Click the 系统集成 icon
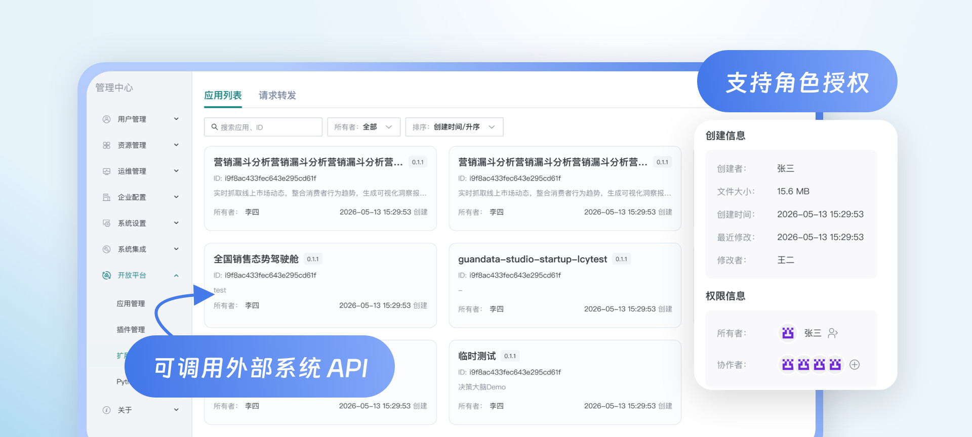Viewport: 972px width, 437px height. (106, 249)
